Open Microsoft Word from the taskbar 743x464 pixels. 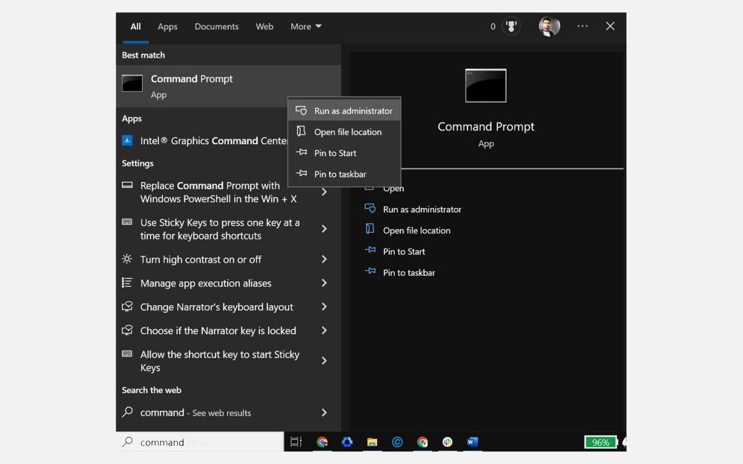pos(472,442)
